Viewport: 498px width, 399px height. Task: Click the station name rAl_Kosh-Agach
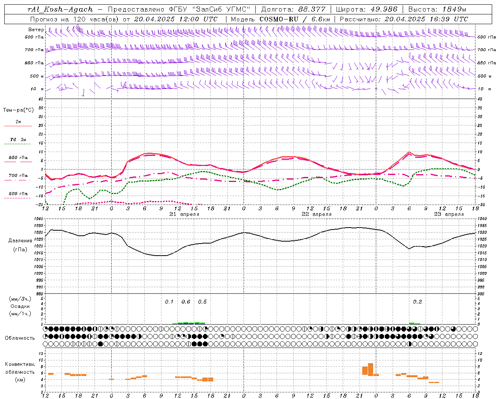(x=60, y=9)
